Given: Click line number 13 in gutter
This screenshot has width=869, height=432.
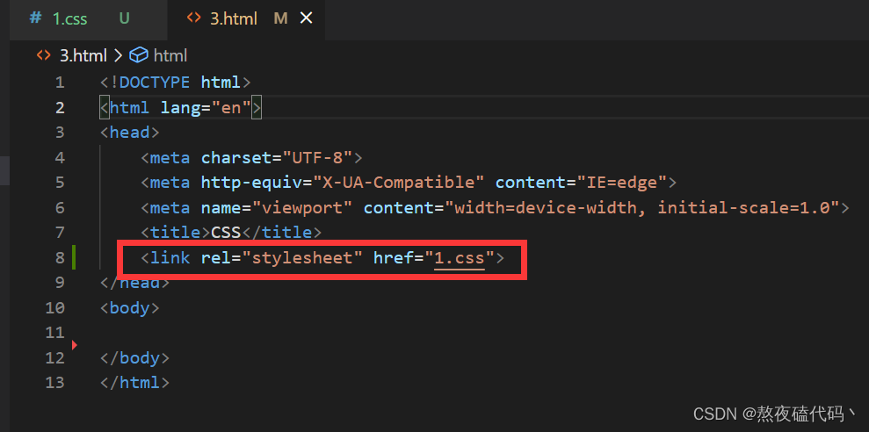Looking at the screenshot, I should click(54, 383).
